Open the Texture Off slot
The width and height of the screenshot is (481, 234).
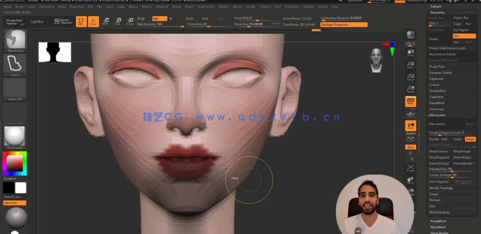point(15,113)
